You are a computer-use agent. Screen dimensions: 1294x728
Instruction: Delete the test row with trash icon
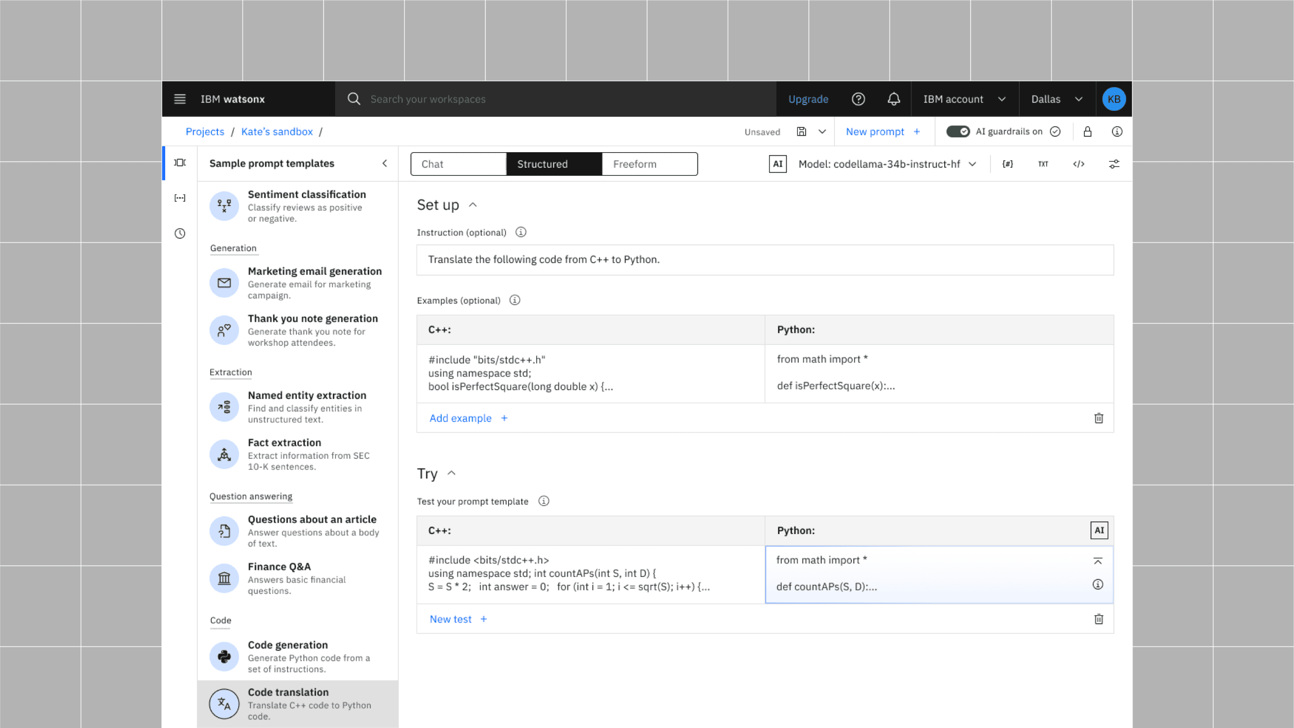click(1099, 619)
